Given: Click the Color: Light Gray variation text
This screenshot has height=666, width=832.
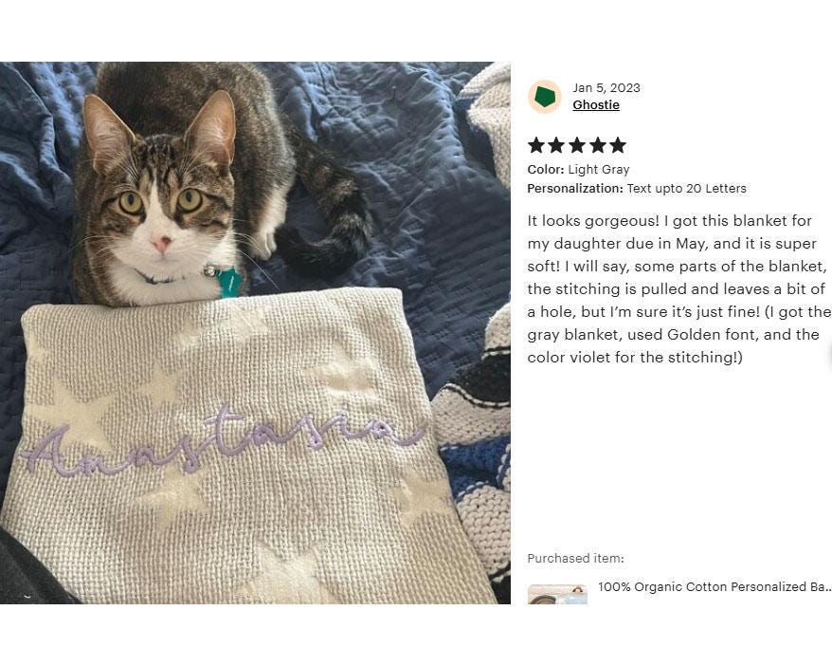Looking at the screenshot, I should 578,170.
